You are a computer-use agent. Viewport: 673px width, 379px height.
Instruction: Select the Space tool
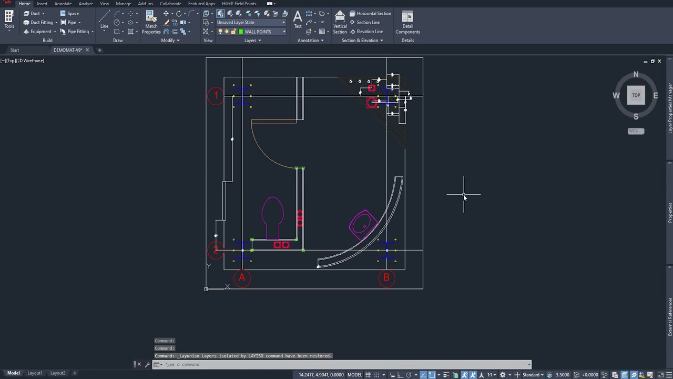(69, 13)
